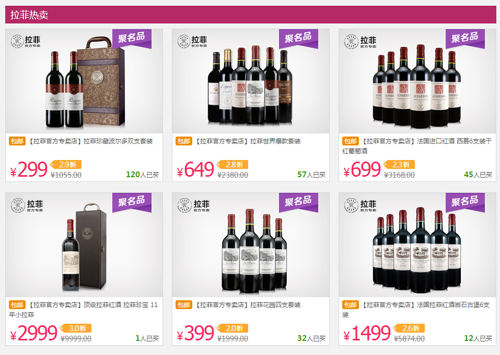Click the 聚名品 badge on the ¥299 product
This screenshot has height=355, width=500.
click(x=132, y=39)
